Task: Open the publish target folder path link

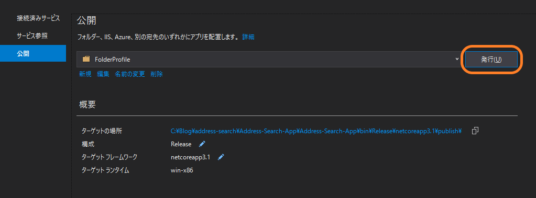Action: 316,131
